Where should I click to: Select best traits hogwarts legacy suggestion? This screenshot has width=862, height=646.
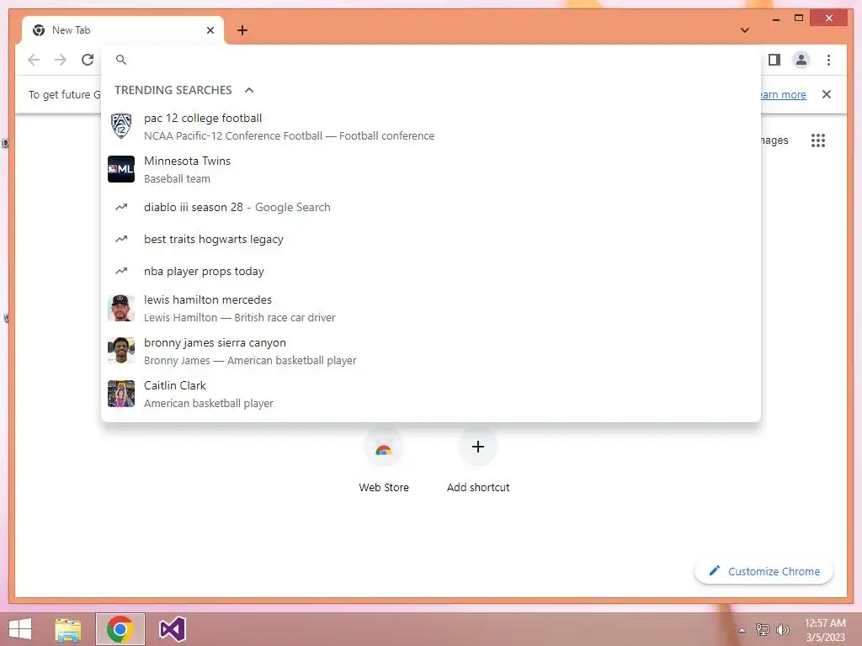tap(431, 239)
